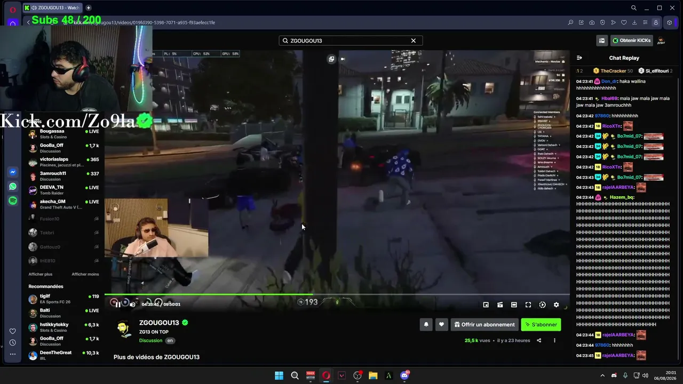Open akecha_GM channel in sidebar
The width and height of the screenshot is (683, 384).
pyautogui.click(x=64, y=204)
